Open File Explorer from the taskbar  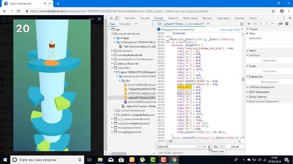coord(100,160)
